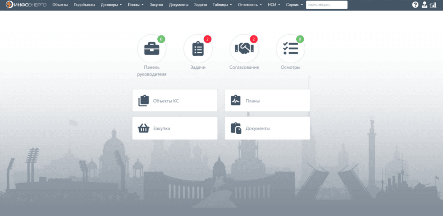The width and height of the screenshot is (443, 216).
Task: Click the Объекты КС clipboard icon
Action: tap(143, 101)
